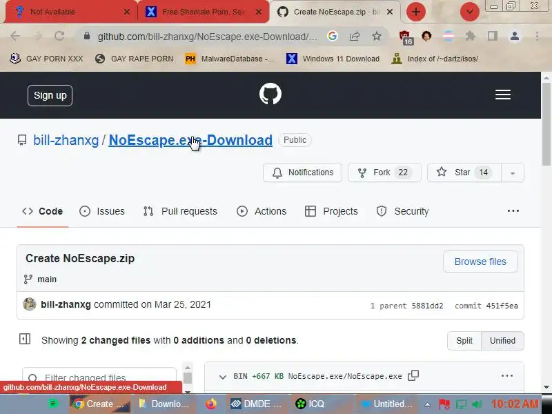The image size is (552, 414).
Task: Open a new tab with the plus button
Action: tap(416, 12)
